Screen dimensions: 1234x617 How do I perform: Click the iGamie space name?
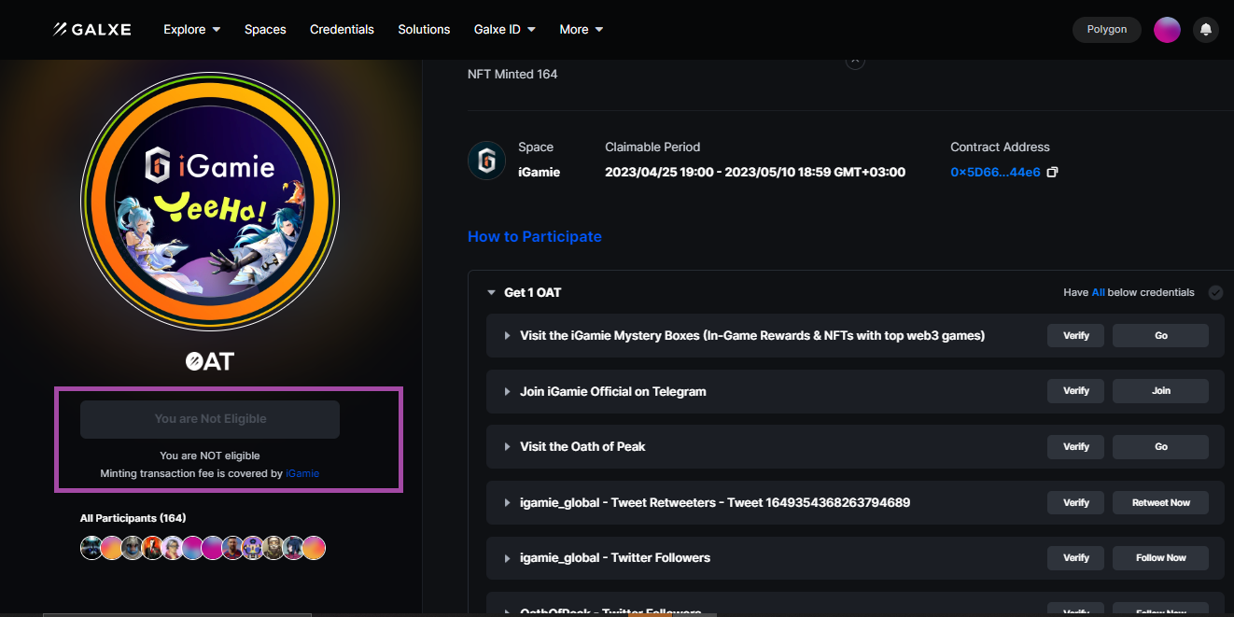click(540, 173)
